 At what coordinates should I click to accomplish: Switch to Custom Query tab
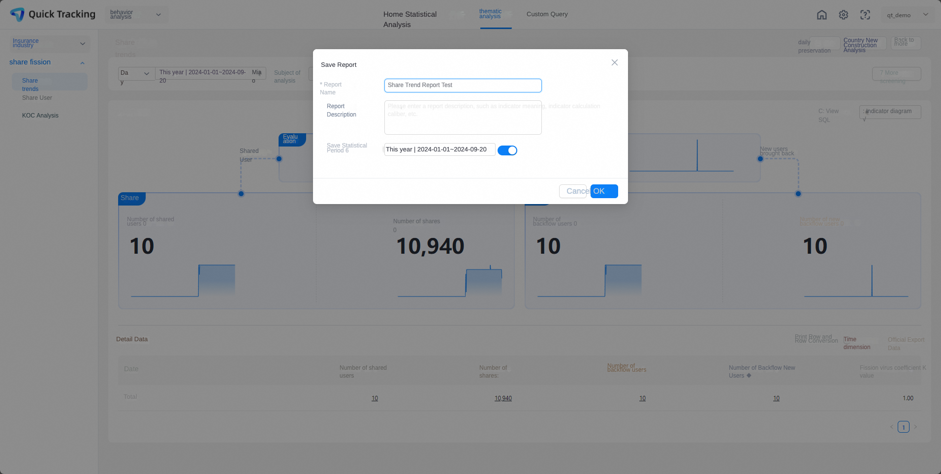(x=547, y=14)
